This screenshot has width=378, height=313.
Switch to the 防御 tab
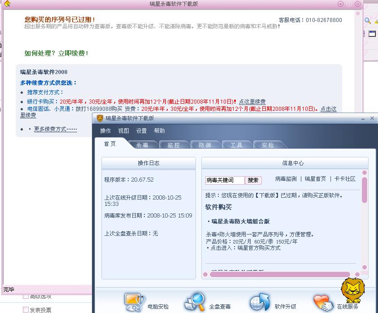(x=205, y=145)
